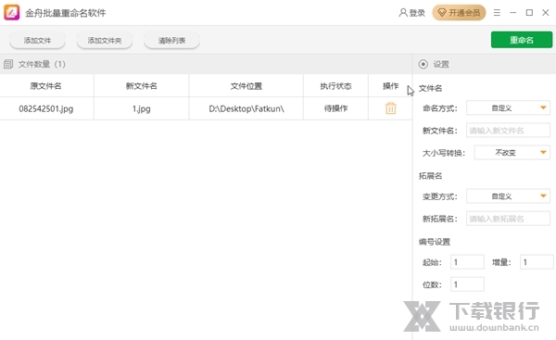The height and width of the screenshot is (340, 556).
Task: Click the green 重命名 button
Action: coord(522,40)
